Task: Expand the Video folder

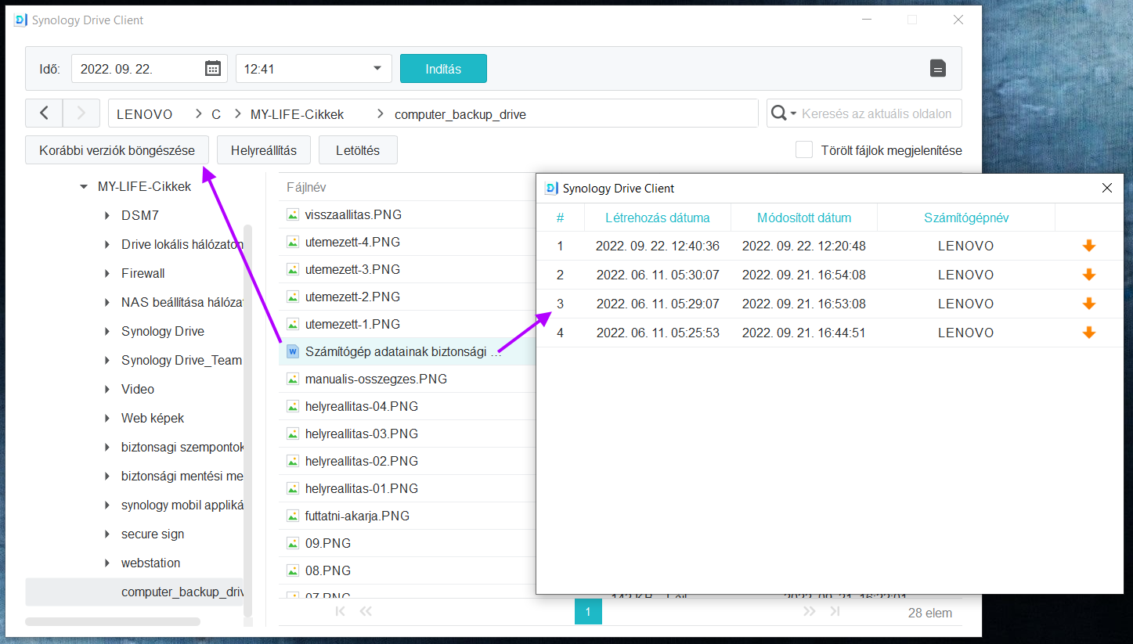Action: click(107, 390)
